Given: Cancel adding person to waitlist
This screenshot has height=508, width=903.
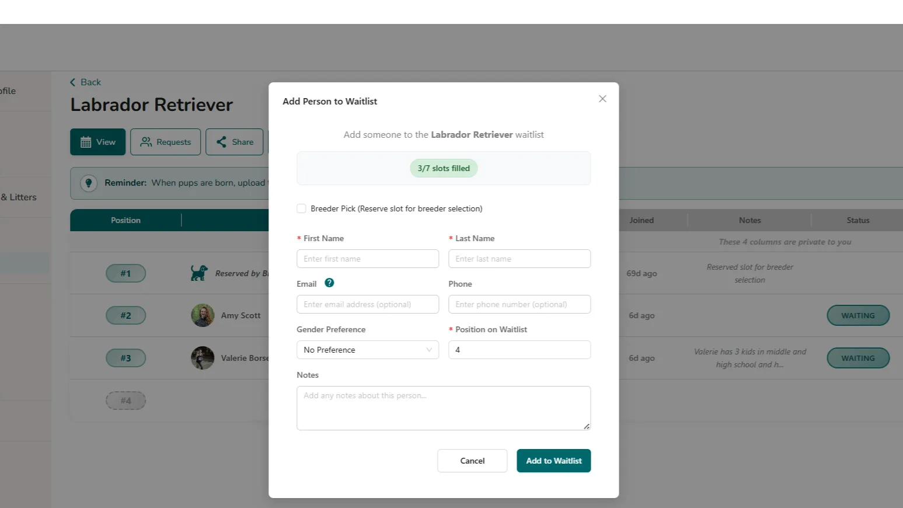Looking at the screenshot, I should pyautogui.click(x=472, y=461).
